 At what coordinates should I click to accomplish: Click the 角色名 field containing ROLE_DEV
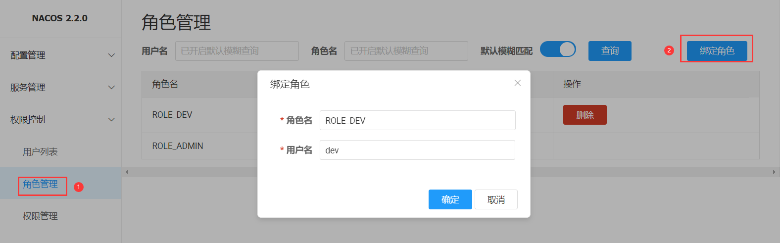pyautogui.click(x=417, y=120)
